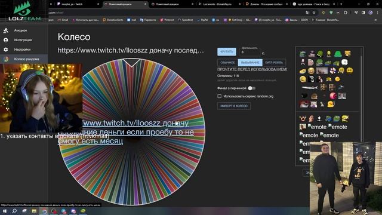
Task: Click the translate page icon in address bar
Action: point(307,13)
